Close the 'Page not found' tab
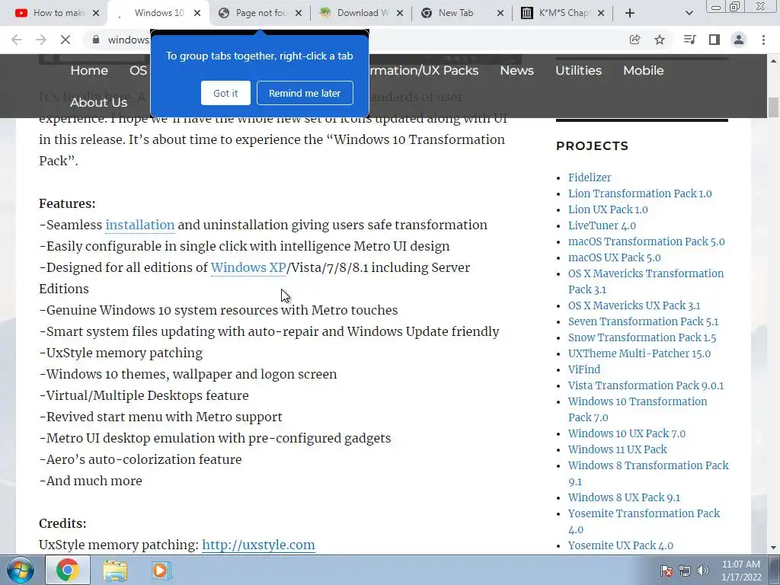 click(299, 13)
